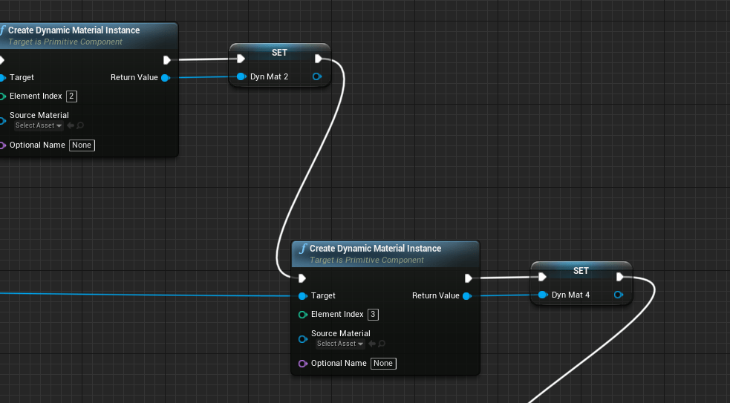Click the browse magnifier icon beside the upper Source Material
Viewport: 730px width, 403px height.
pyautogui.click(x=80, y=125)
